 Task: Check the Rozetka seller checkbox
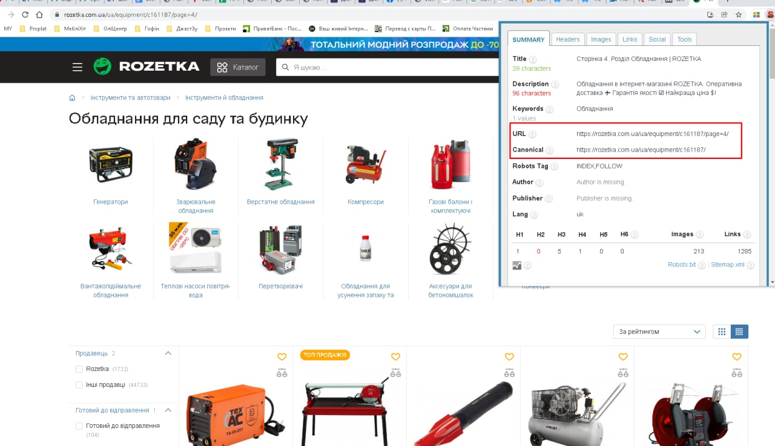[x=79, y=369]
